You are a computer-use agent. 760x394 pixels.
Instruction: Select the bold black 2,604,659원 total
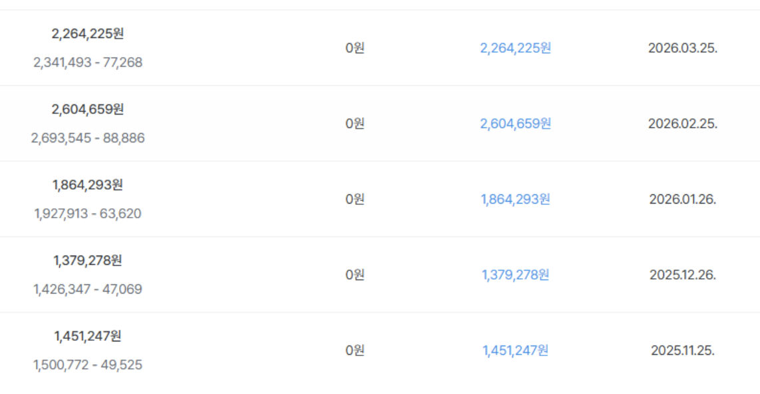pos(88,109)
